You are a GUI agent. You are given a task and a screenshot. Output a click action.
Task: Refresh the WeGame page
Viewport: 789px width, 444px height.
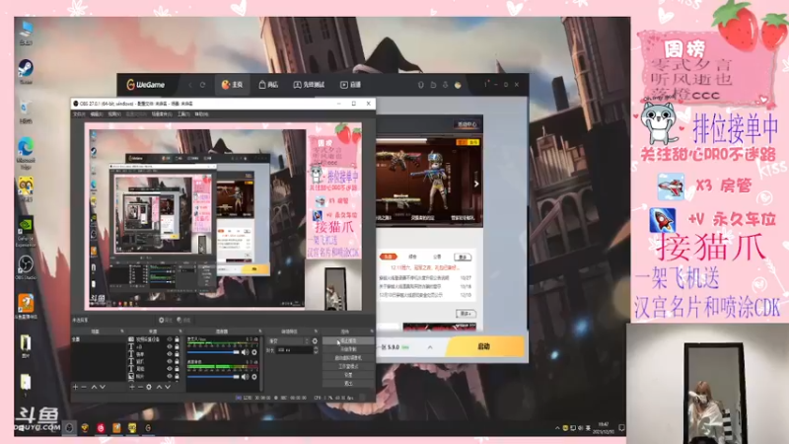(203, 85)
